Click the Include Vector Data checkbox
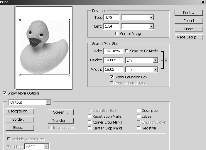The width and height of the screenshot is (206, 150). pos(9,139)
